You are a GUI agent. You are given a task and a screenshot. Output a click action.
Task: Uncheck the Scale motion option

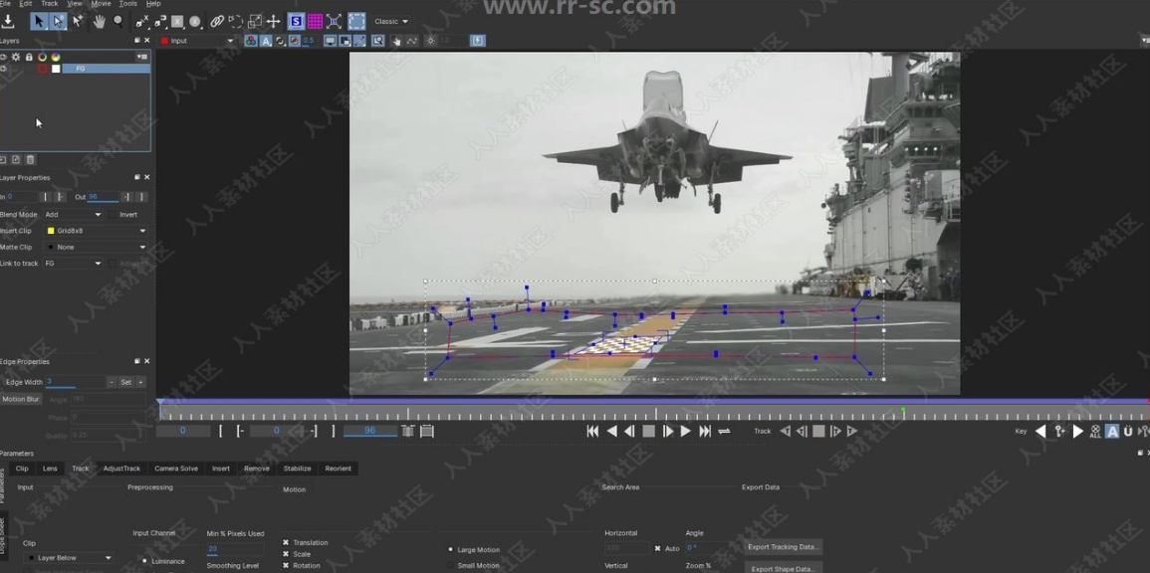(286, 555)
